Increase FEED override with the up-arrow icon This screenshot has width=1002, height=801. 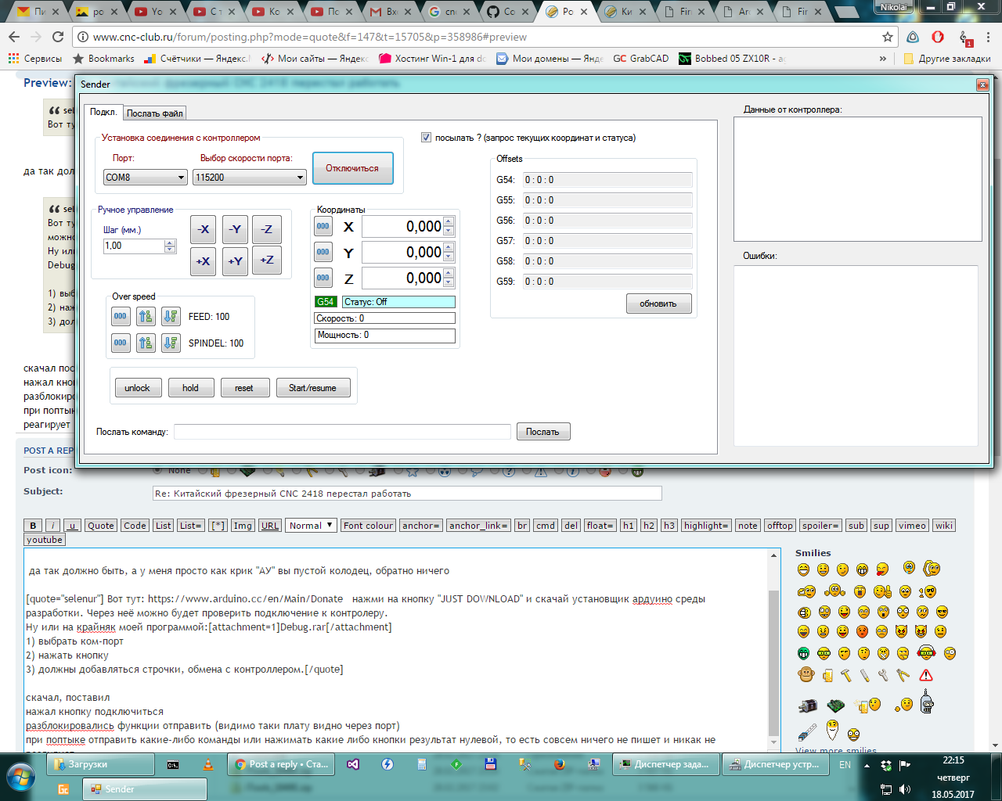[x=146, y=317]
